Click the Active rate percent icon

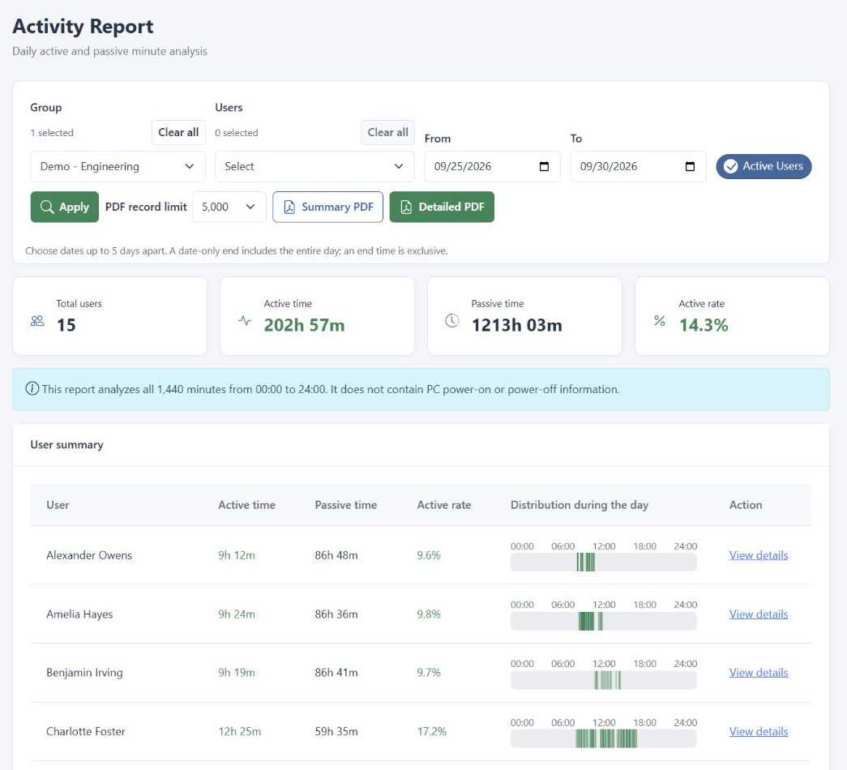(x=660, y=321)
